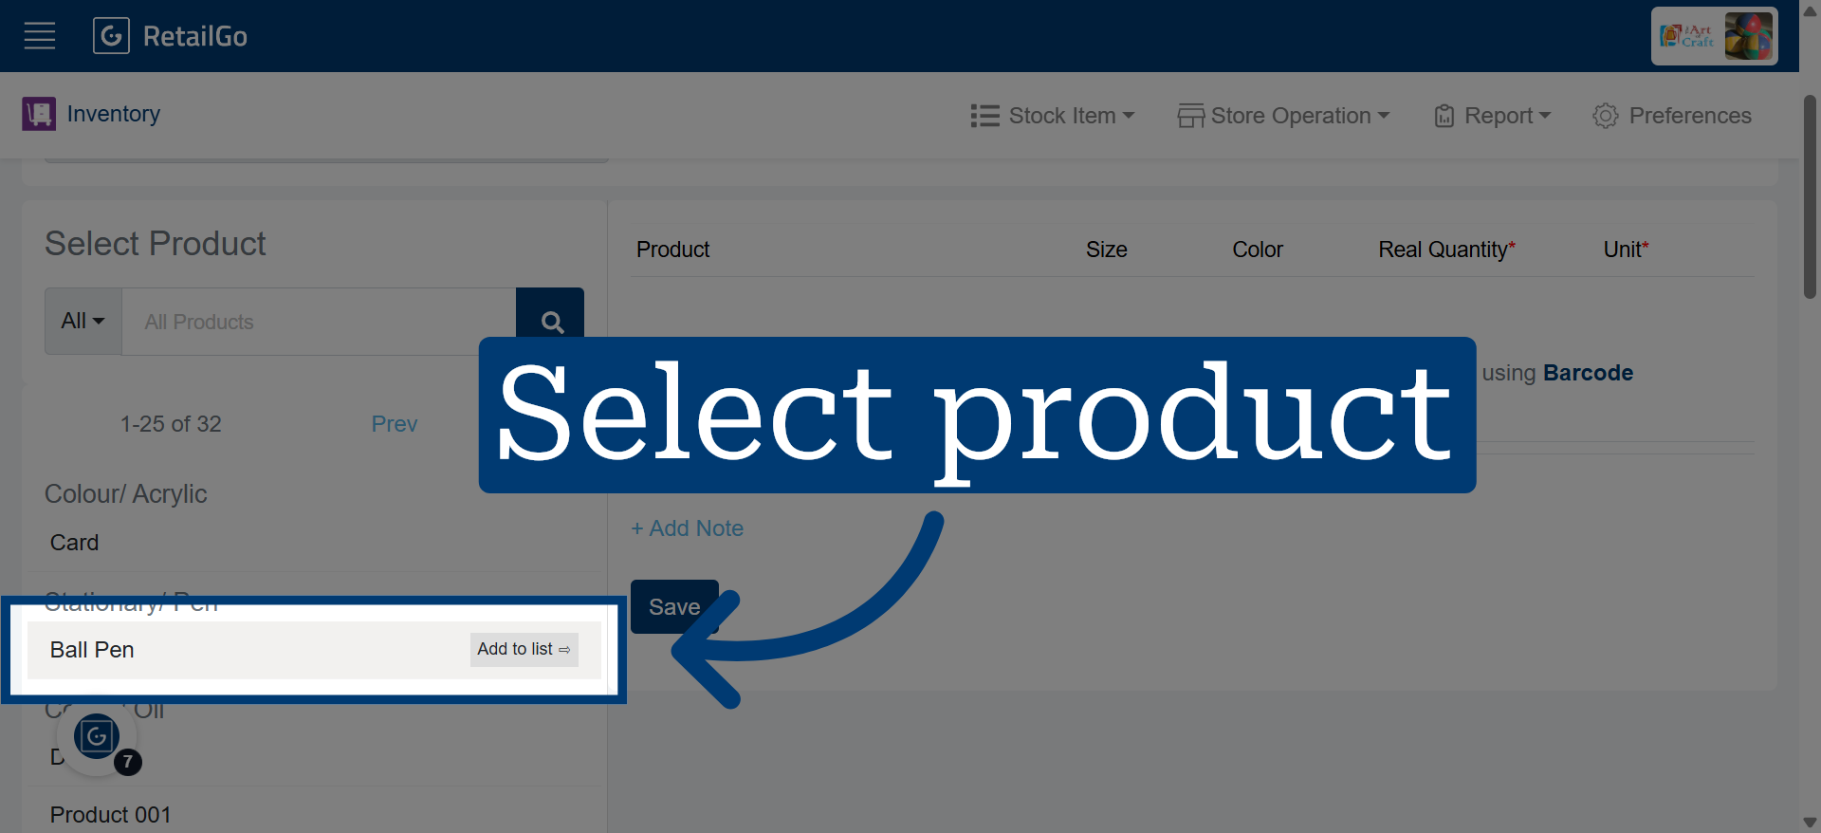Click the Store Operation shop icon
The height and width of the screenshot is (833, 1821).
[x=1190, y=116]
